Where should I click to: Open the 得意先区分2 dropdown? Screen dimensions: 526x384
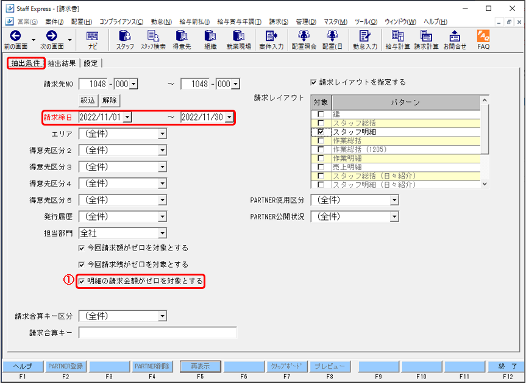(162, 151)
